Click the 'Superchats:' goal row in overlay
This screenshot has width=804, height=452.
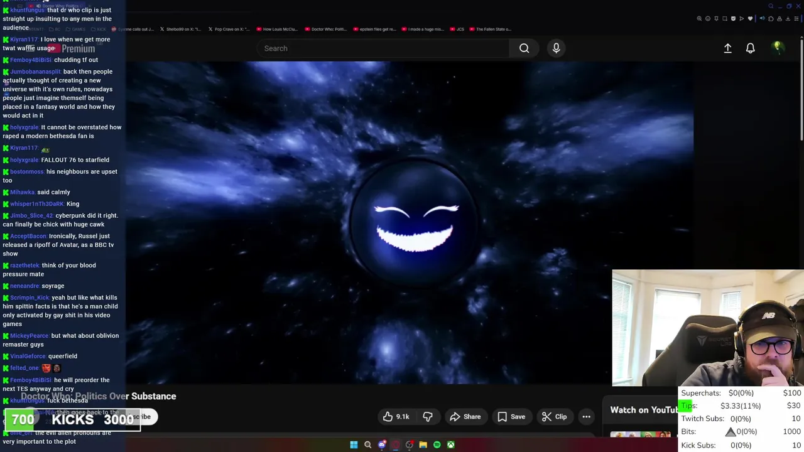pos(741,393)
